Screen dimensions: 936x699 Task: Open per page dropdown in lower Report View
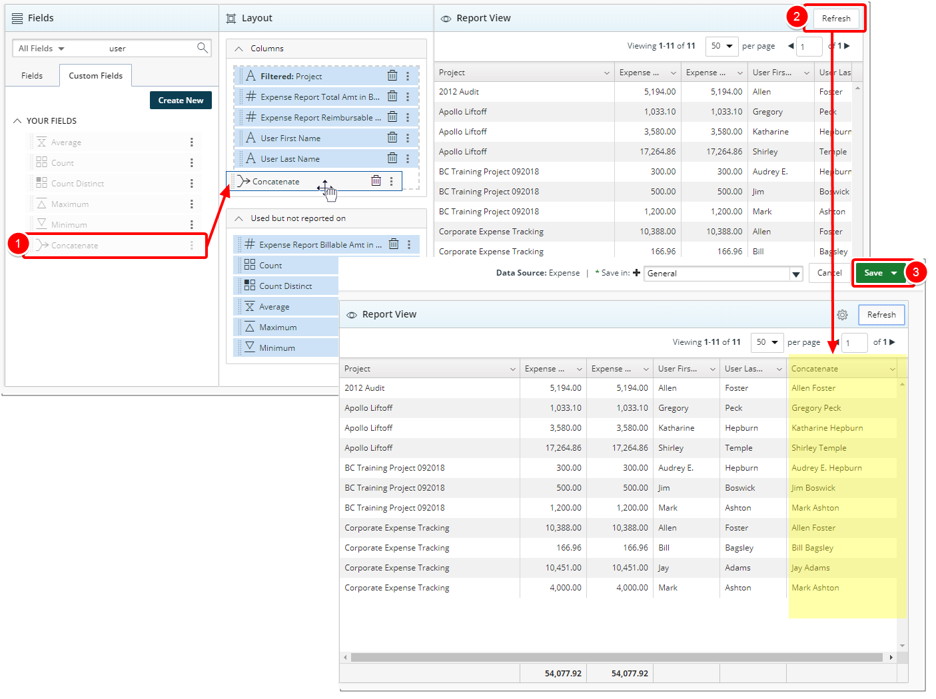(x=767, y=342)
